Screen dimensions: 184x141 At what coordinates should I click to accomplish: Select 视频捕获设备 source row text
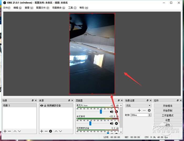(x=54, y=106)
